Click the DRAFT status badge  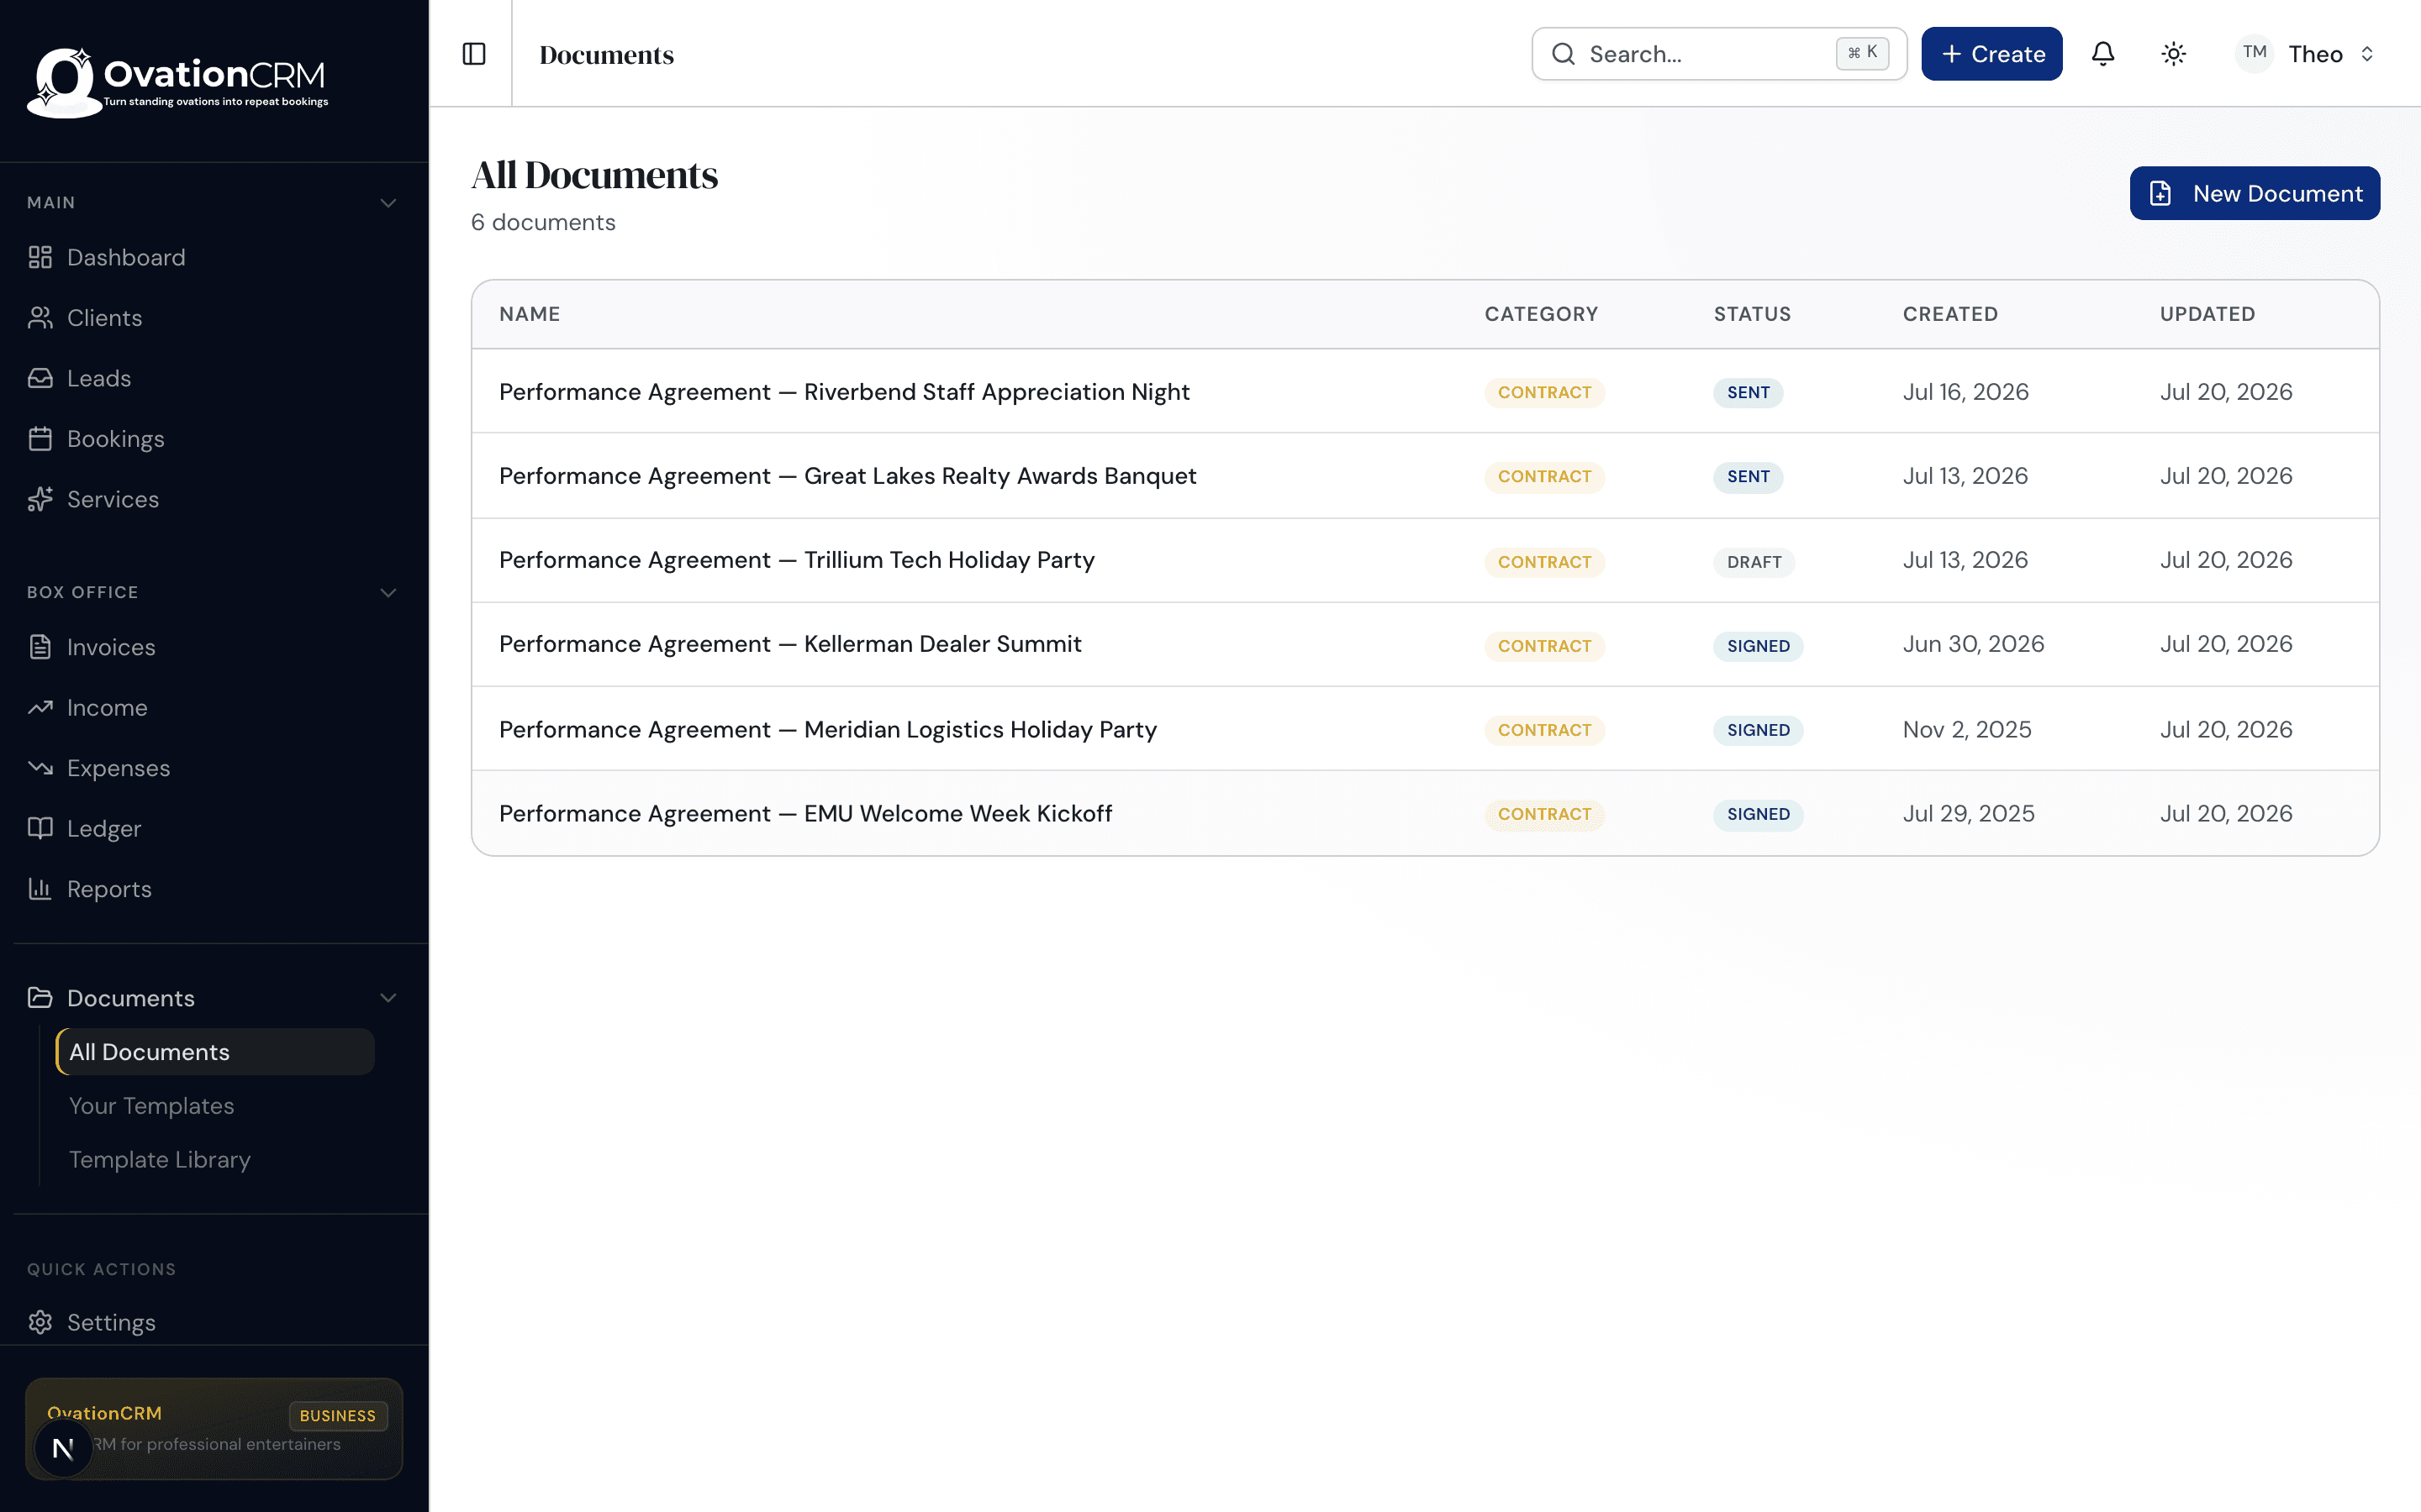pyautogui.click(x=1754, y=562)
